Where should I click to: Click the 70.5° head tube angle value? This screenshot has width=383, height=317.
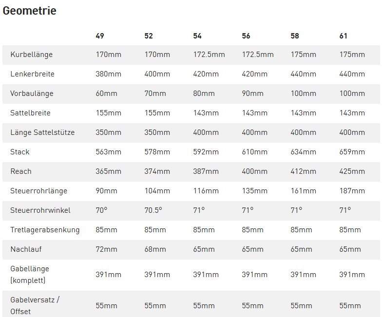[x=153, y=210]
